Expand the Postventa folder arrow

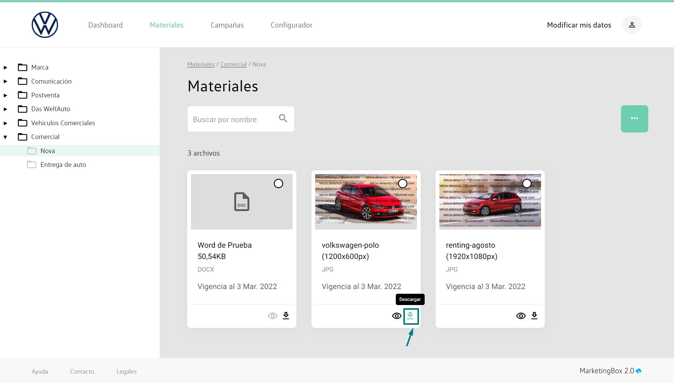tap(5, 95)
